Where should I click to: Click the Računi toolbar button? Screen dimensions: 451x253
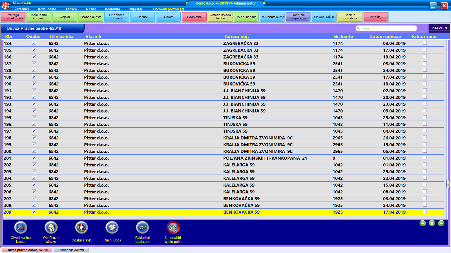pos(142,17)
